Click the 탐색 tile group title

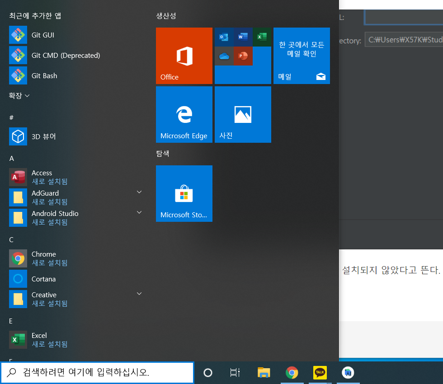(x=163, y=154)
